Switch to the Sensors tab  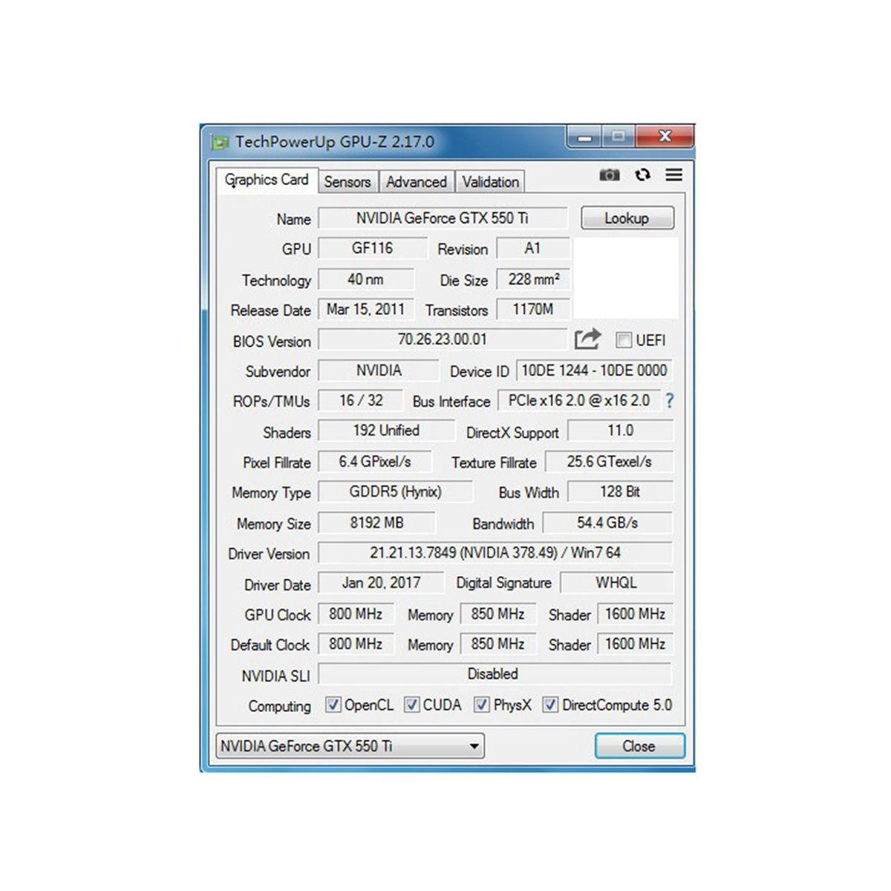[347, 182]
